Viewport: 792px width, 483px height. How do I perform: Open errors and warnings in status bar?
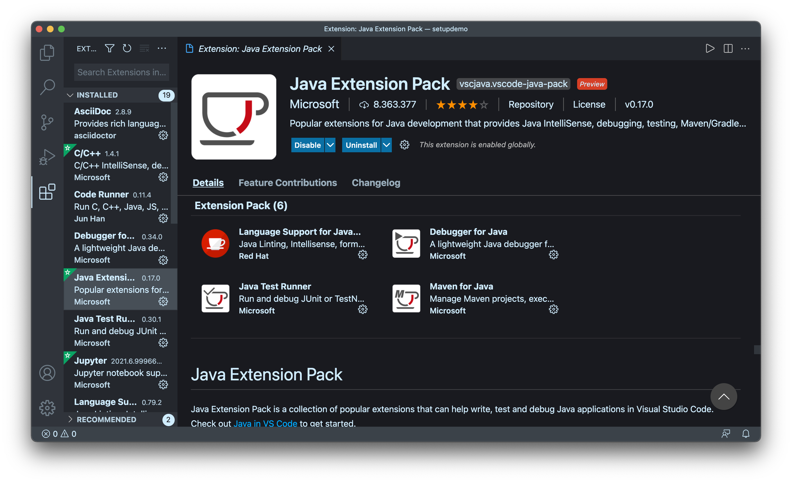point(59,434)
